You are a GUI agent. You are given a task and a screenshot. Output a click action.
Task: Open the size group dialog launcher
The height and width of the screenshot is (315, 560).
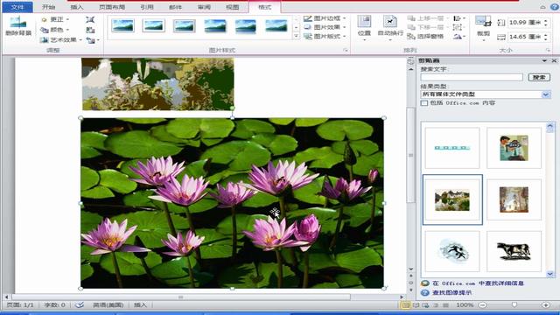tap(548, 51)
